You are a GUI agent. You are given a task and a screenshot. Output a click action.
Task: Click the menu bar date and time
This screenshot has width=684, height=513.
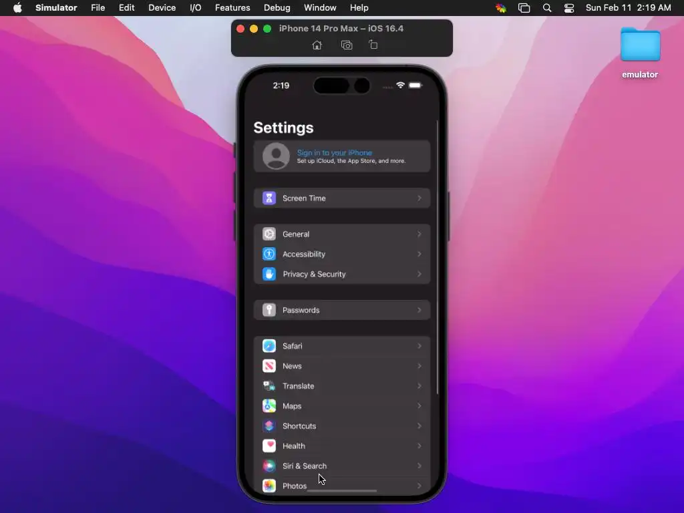click(628, 8)
